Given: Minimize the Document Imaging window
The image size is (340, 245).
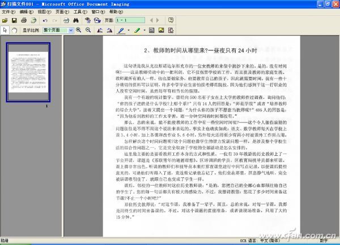Looking at the screenshot, I should pyautogui.click(x=320, y=4).
